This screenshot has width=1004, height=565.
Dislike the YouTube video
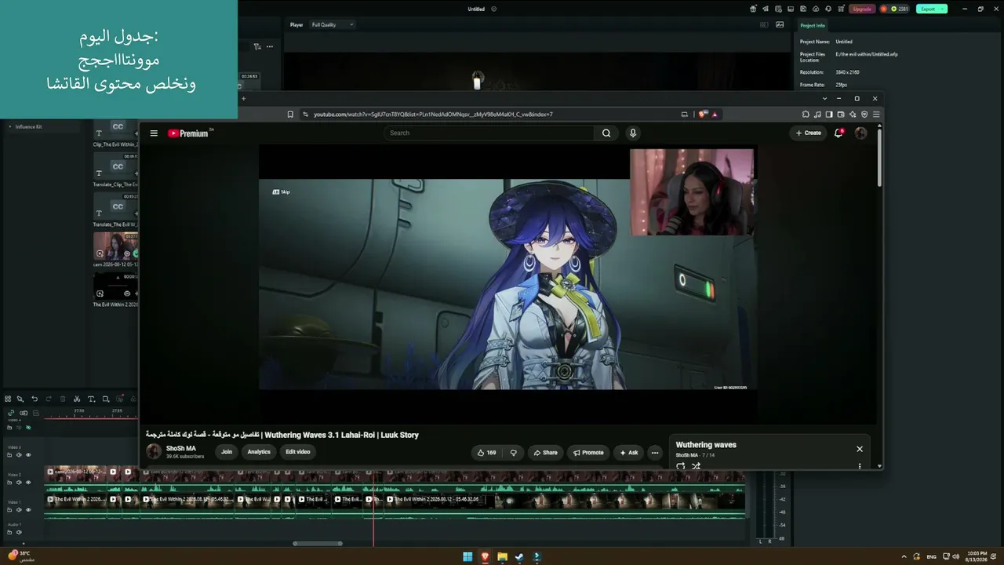coord(514,452)
